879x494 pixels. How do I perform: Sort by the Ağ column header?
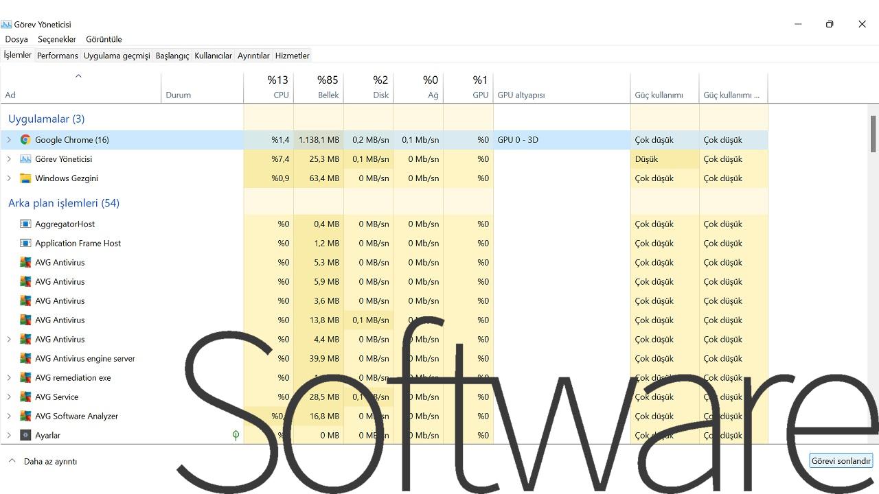tap(418, 87)
